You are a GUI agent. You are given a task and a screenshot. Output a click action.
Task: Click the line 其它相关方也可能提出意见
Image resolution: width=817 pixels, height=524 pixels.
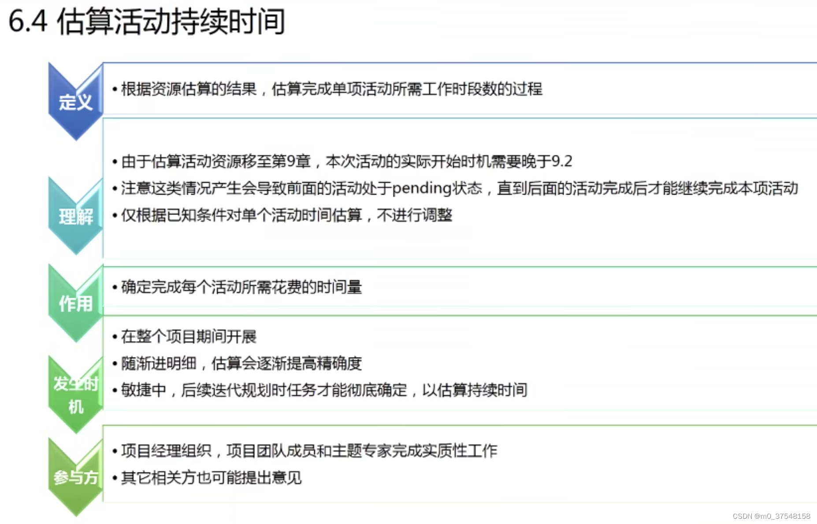click(207, 477)
